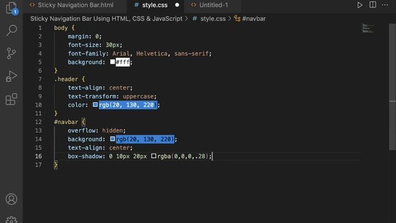Image resolution: width=396 pixels, height=223 pixels.
Task: Click 'box-shadow' property on line 16
Action: click(x=85, y=156)
